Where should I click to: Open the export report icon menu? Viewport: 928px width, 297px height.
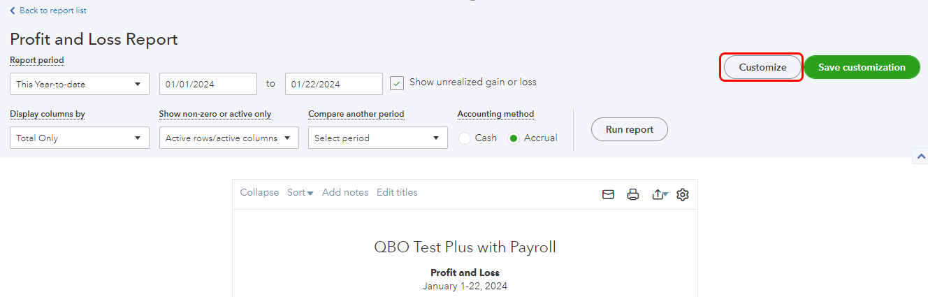[x=659, y=195]
